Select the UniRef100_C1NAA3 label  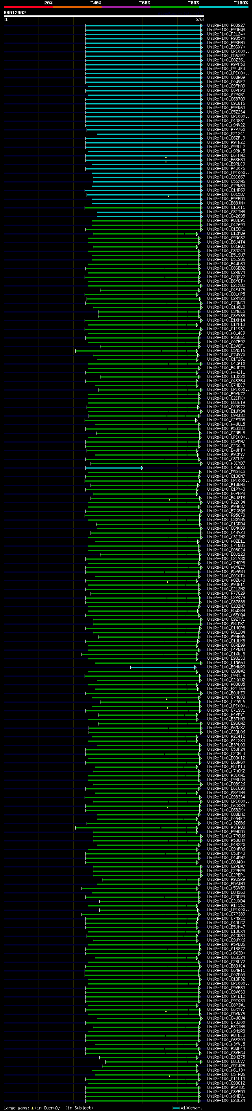(226, 663)
